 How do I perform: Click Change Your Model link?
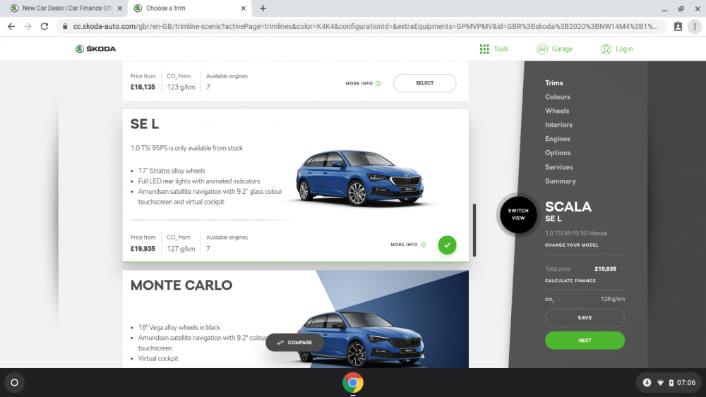coord(572,245)
